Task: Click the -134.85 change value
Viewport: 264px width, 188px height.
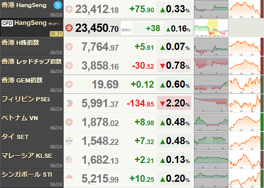Action: (141, 103)
